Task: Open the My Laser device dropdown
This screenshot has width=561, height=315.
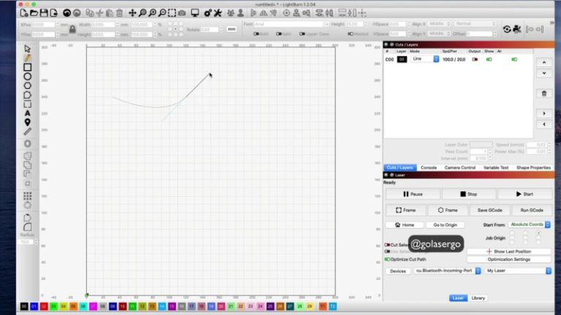Action: tap(518, 271)
